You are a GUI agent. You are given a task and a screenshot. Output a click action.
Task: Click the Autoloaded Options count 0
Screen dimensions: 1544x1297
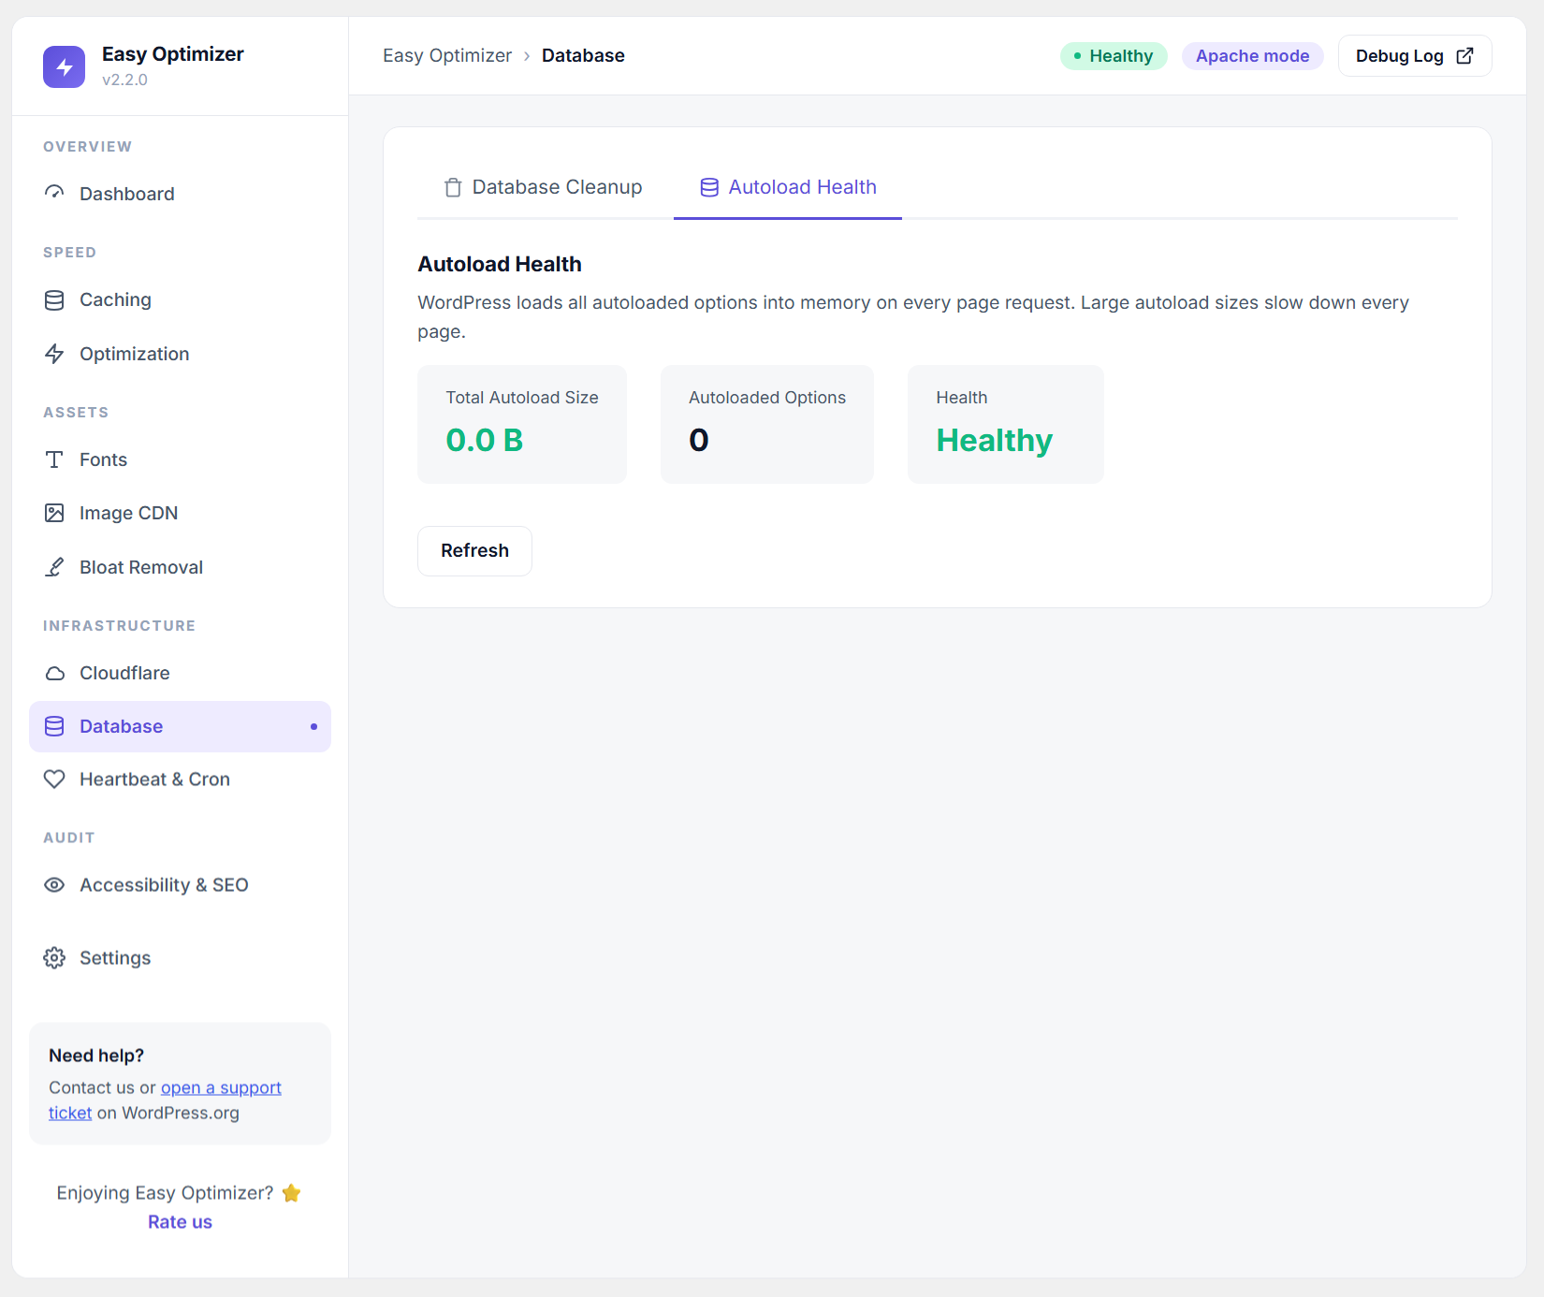click(699, 440)
